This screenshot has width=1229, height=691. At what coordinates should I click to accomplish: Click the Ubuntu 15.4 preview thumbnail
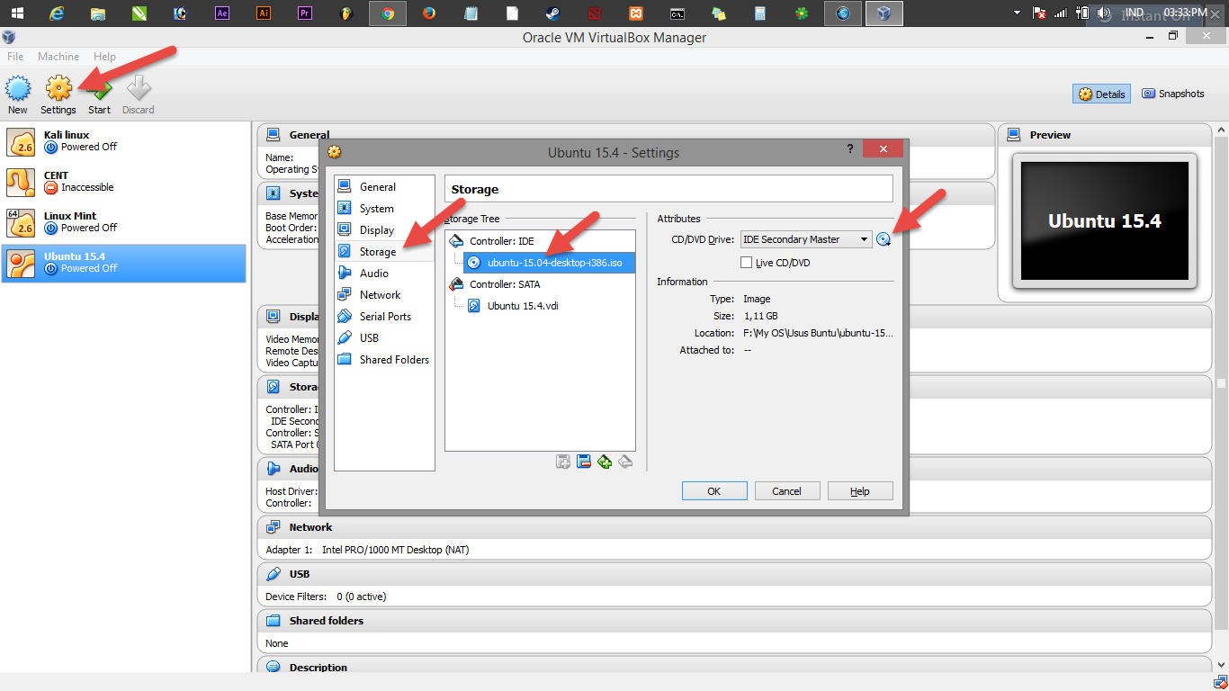click(x=1105, y=221)
